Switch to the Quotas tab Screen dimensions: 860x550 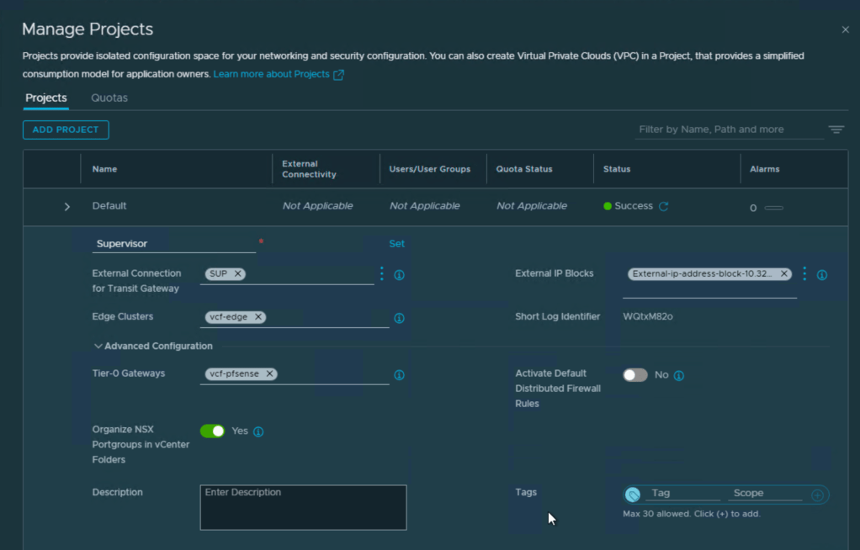[109, 98]
